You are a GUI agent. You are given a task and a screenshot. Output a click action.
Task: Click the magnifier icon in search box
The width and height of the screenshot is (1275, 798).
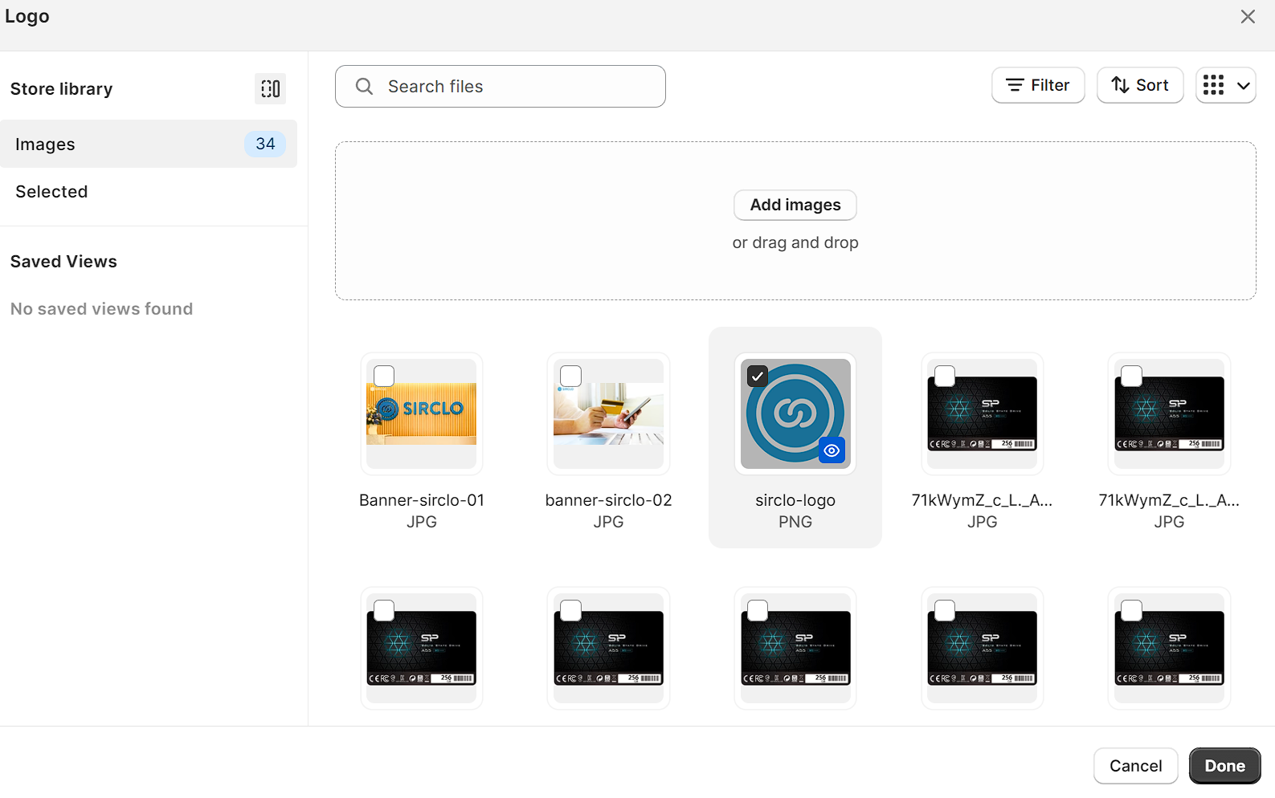364,86
